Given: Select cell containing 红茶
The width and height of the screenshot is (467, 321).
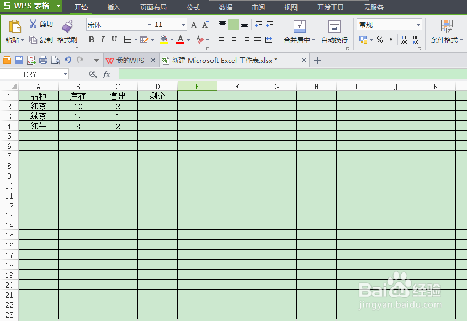Looking at the screenshot, I should coord(39,106).
